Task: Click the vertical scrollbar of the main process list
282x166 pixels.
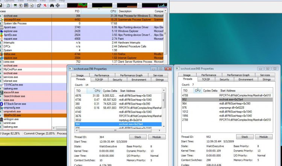Action: click(x=165, y=34)
